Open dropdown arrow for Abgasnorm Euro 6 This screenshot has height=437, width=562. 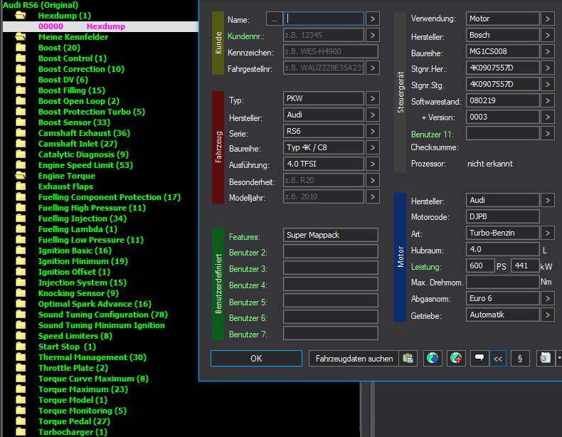(548, 298)
